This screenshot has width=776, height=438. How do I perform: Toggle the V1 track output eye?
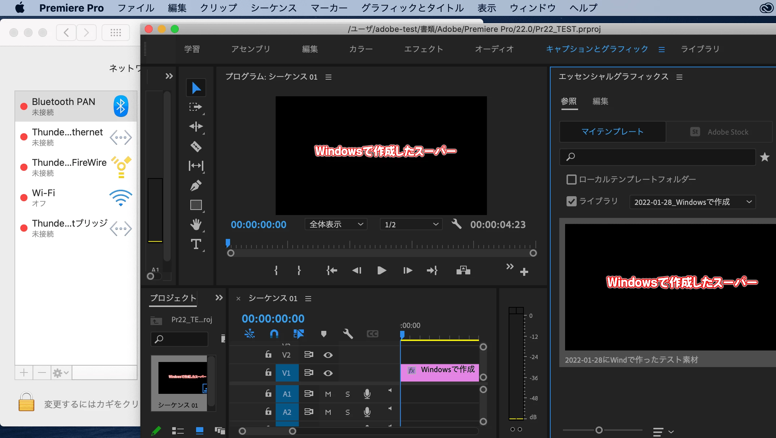coord(328,373)
